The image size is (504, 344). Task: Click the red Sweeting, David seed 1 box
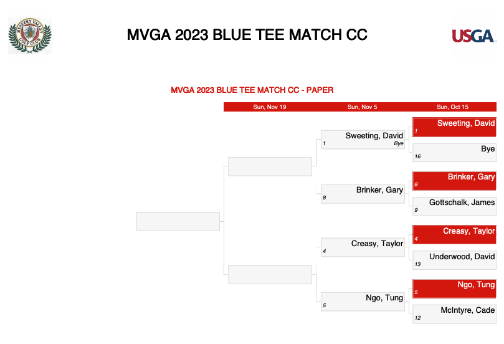tap(454, 127)
